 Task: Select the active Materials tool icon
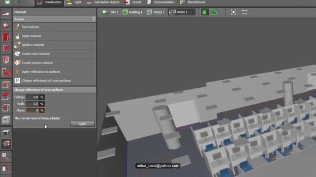pyautogui.click(x=6, y=144)
